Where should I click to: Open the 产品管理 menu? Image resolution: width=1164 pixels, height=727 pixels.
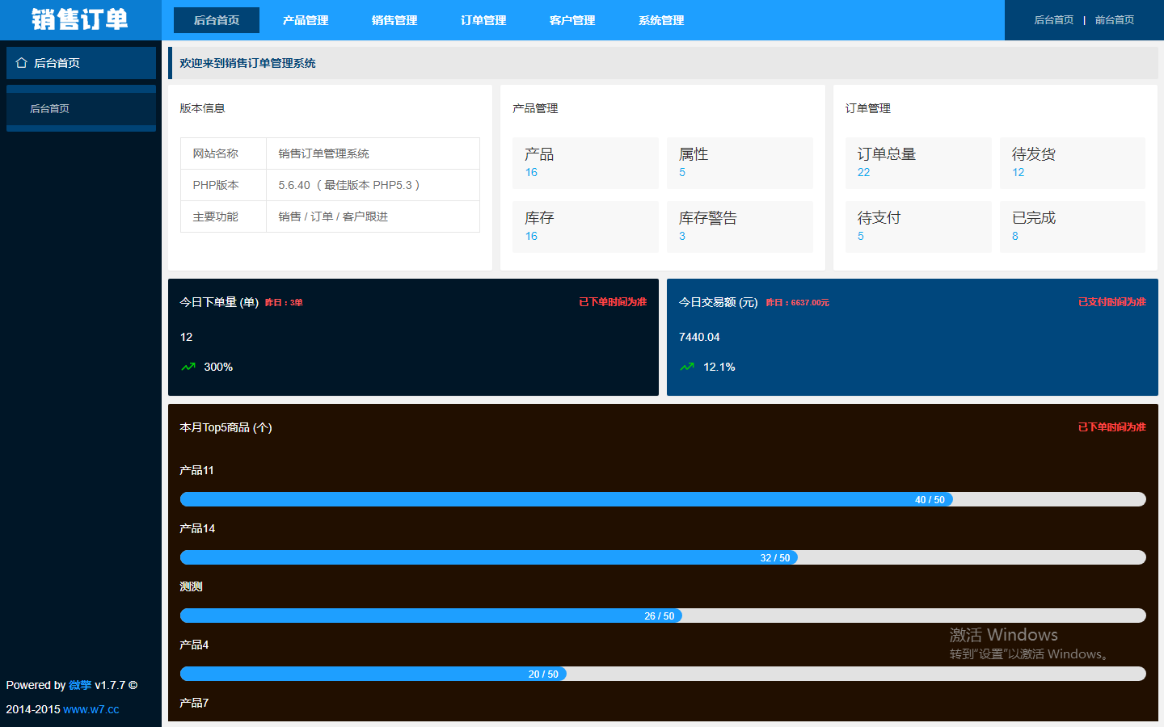(305, 21)
